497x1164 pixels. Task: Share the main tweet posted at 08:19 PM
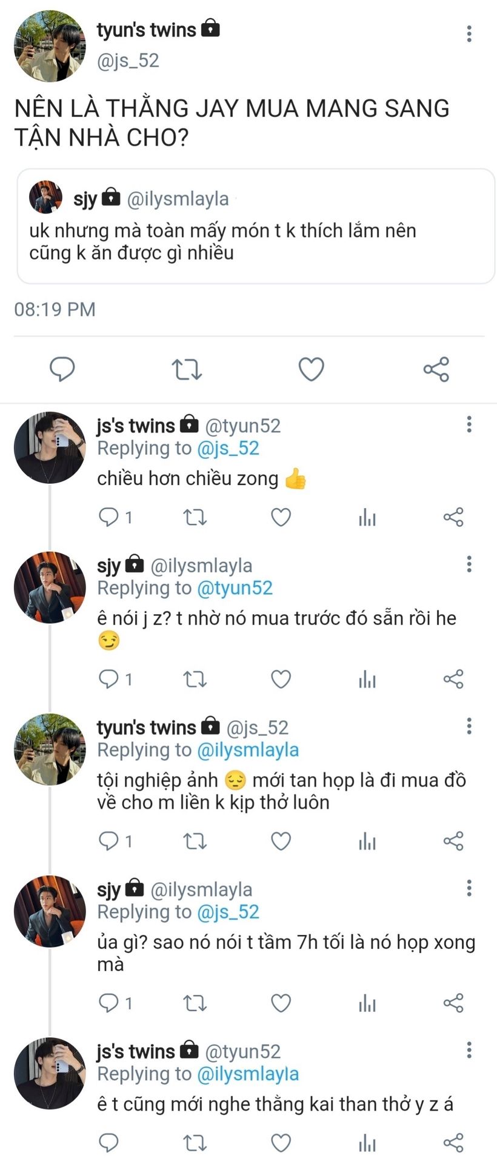tap(436, 369)
